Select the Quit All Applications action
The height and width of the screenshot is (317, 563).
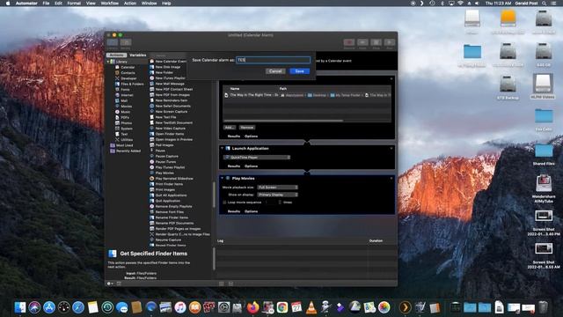coord(171,195)
